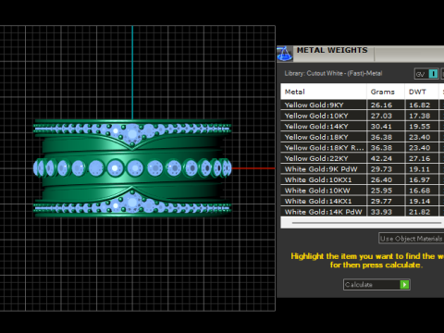Select the Yellow Gold:18KY R... row
Viewport: 444px width, 333px height.
pos(363,148)
